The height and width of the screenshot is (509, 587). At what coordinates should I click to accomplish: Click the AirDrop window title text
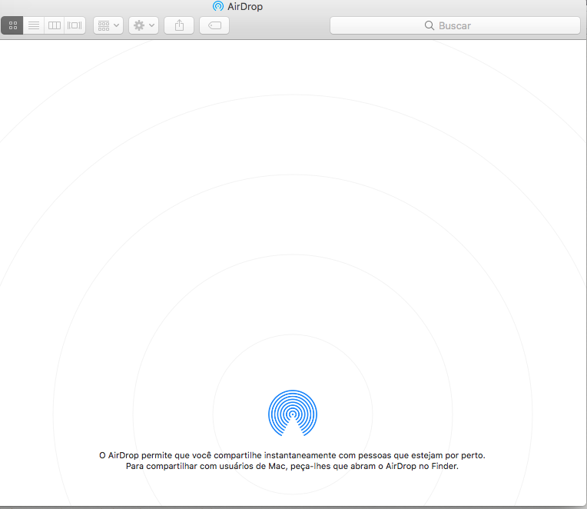pos(245,6)
